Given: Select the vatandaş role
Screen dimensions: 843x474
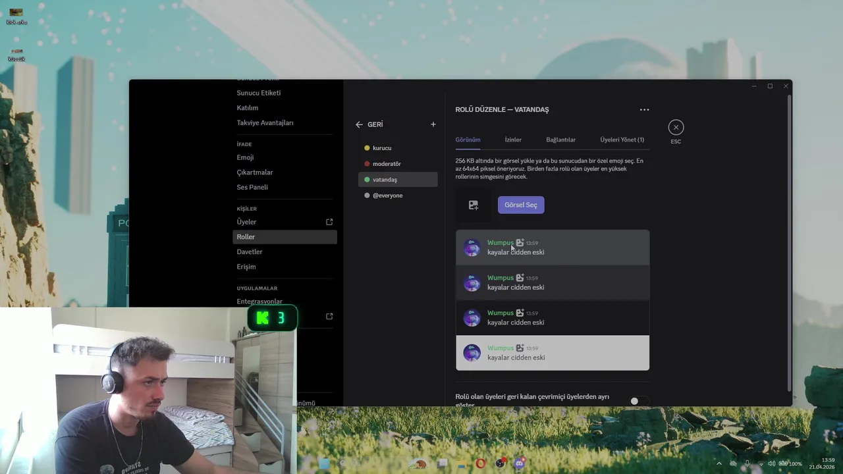Looking at the screenshot, I should [398, 180].
